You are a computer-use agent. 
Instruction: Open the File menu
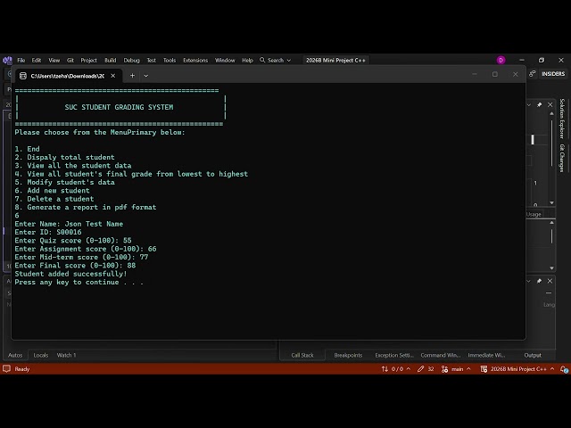pyautogui.click(x=21, y=60)
